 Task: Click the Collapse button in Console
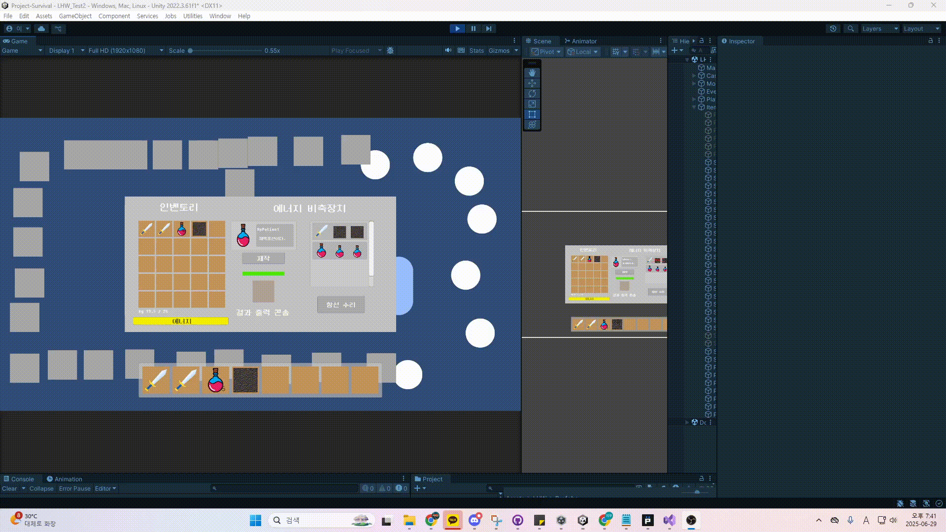pyautogui.click(x=41, y=488)
